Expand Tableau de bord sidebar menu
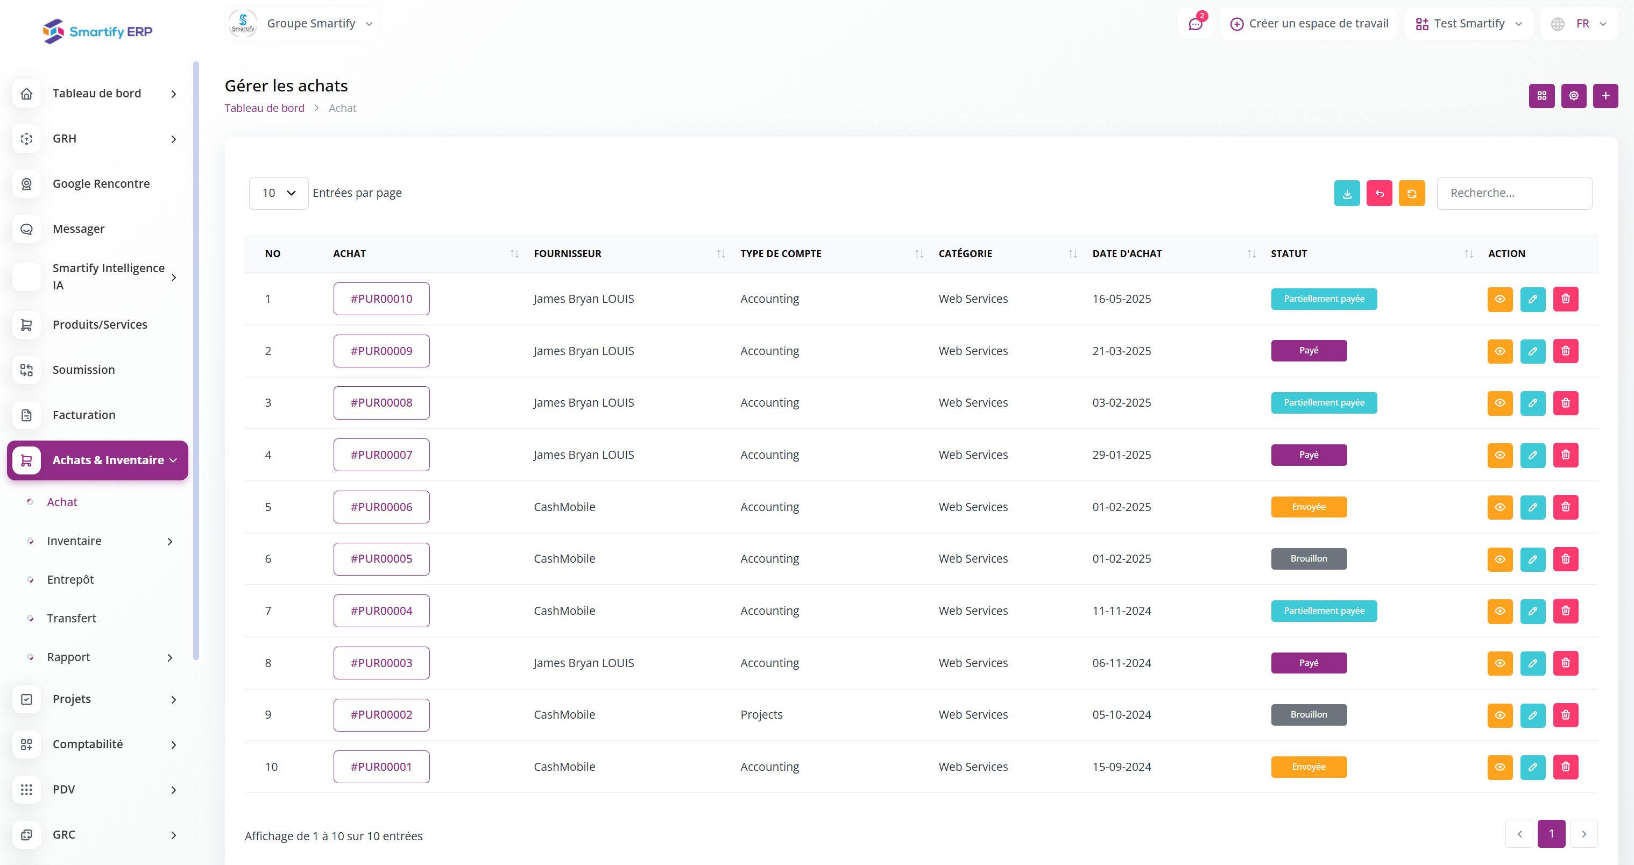 (97, 93)
